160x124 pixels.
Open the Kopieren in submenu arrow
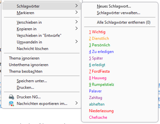coord(77,28)
